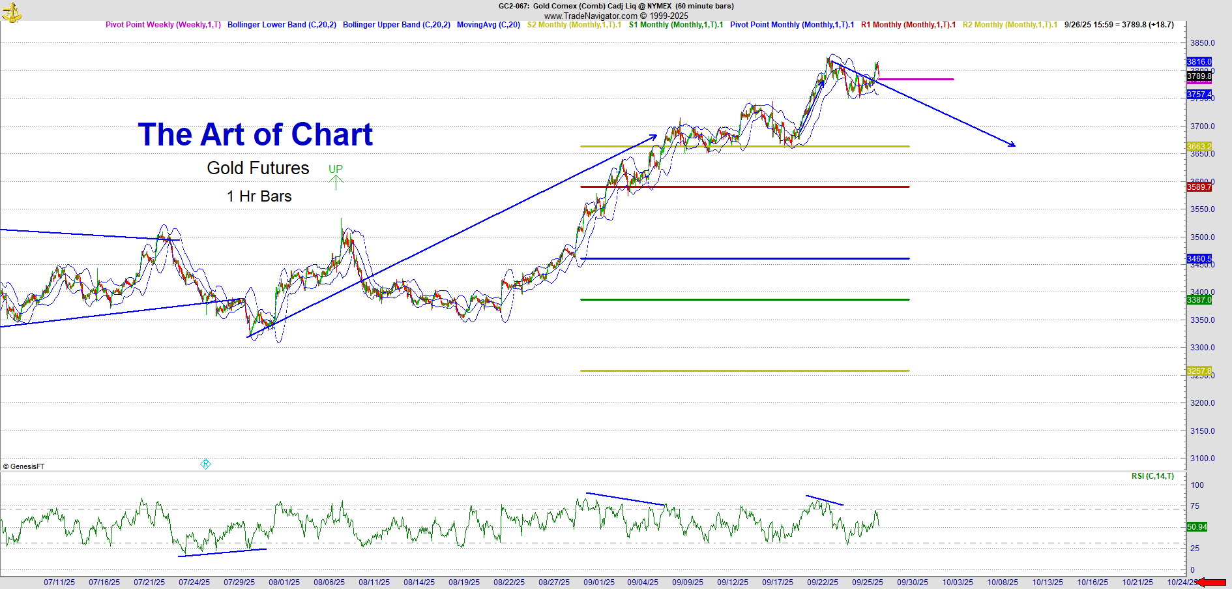Click the yellow 3663.2 R2 price tag

1199,147
